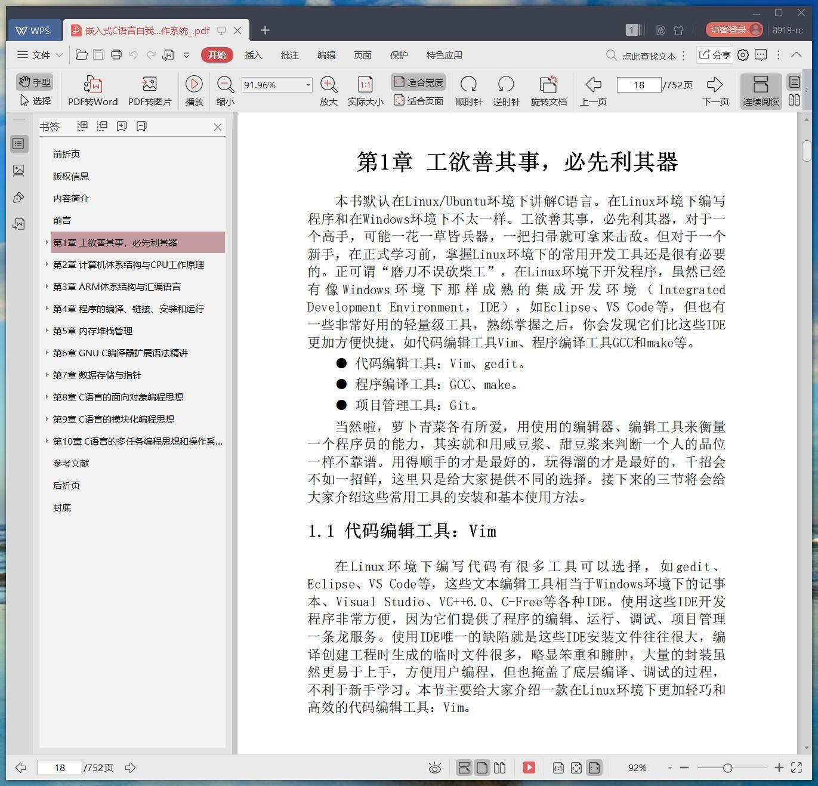
Task: Toggle continuous view icon in status bar
Action: tap(464, 767)
